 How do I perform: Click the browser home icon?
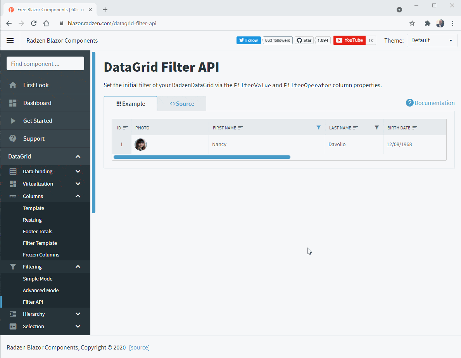(x=46, y=23)
